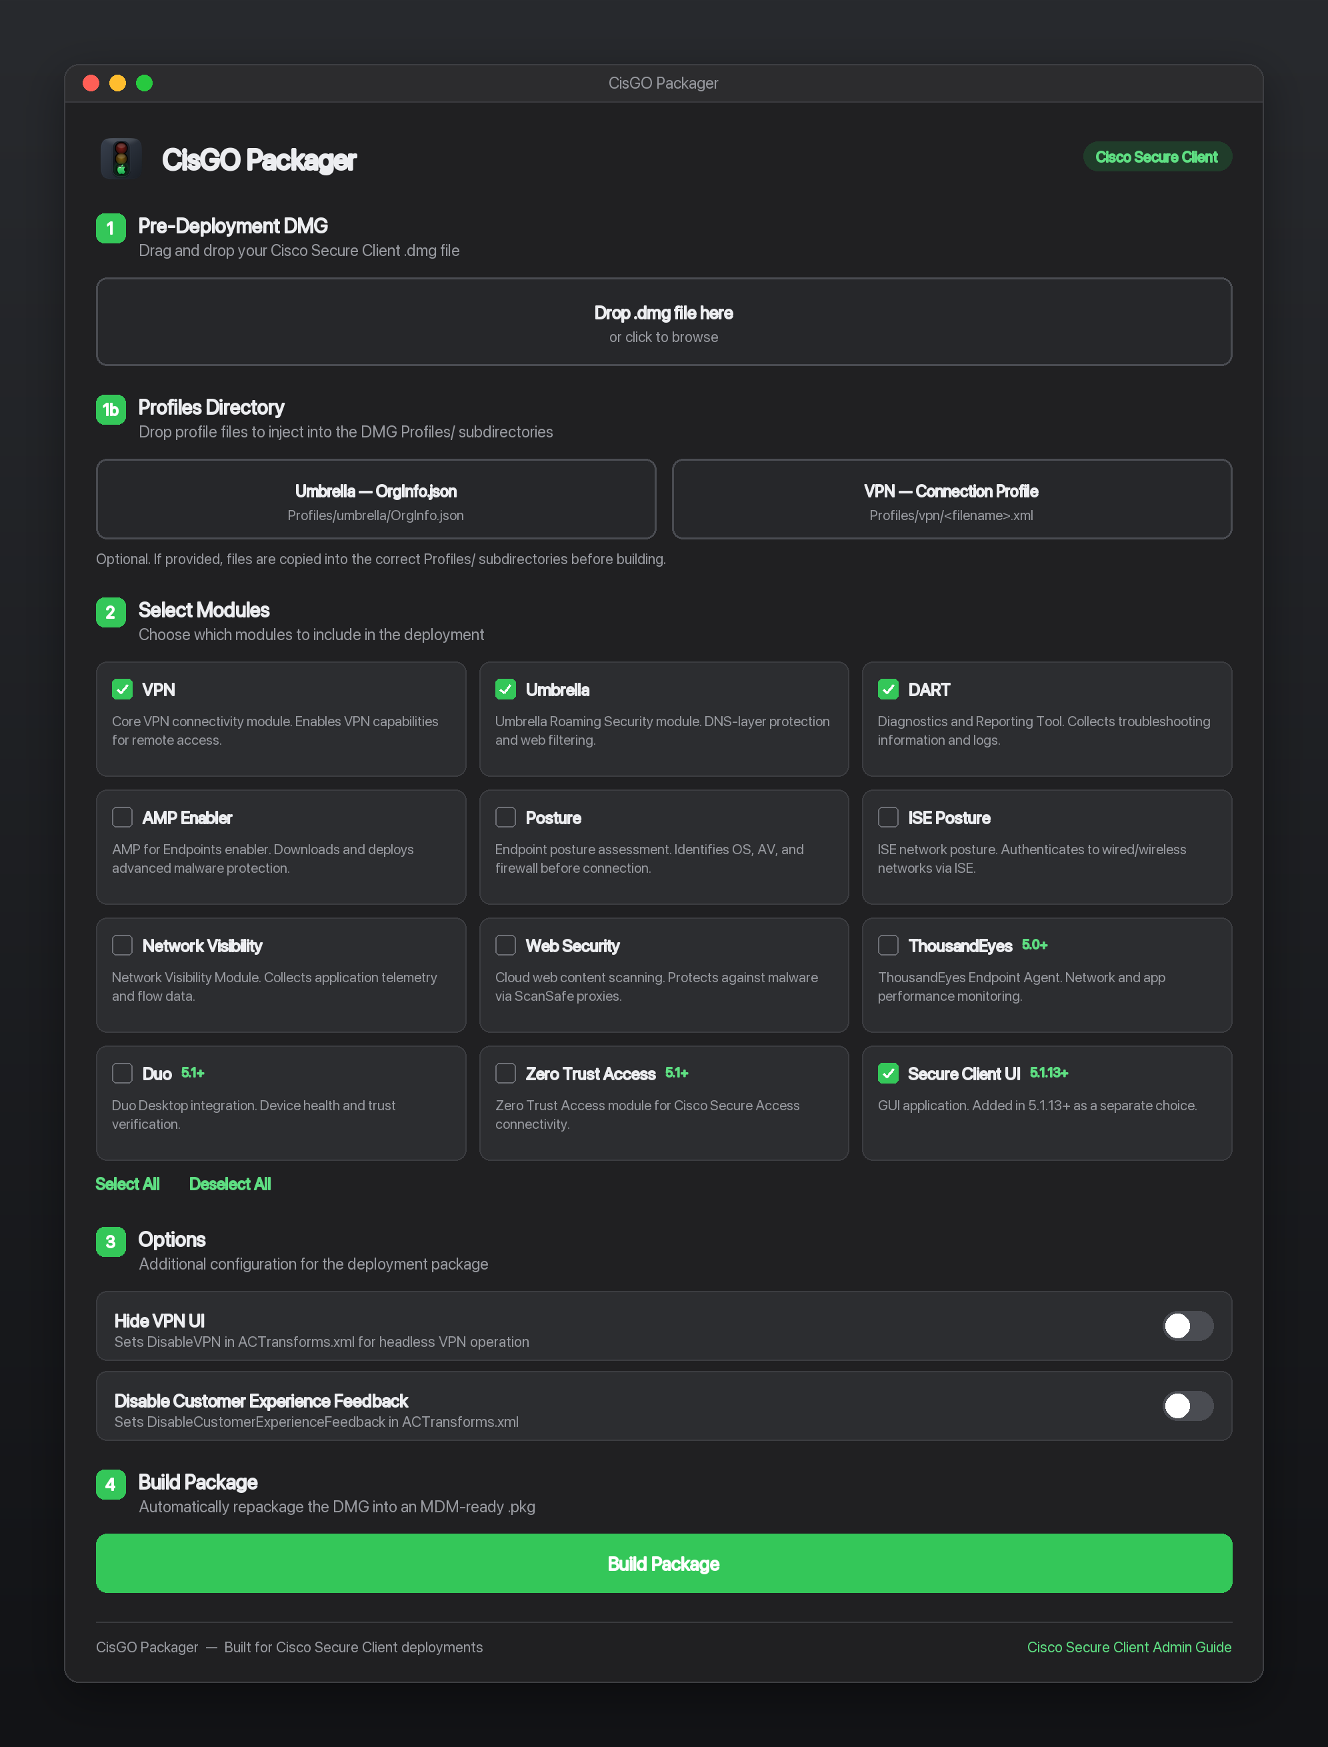The image size is (1328, 1747).
Task: Click the 'Duo Desktop integration' description
Action: pyautogui.click(x=254, y=1115)
